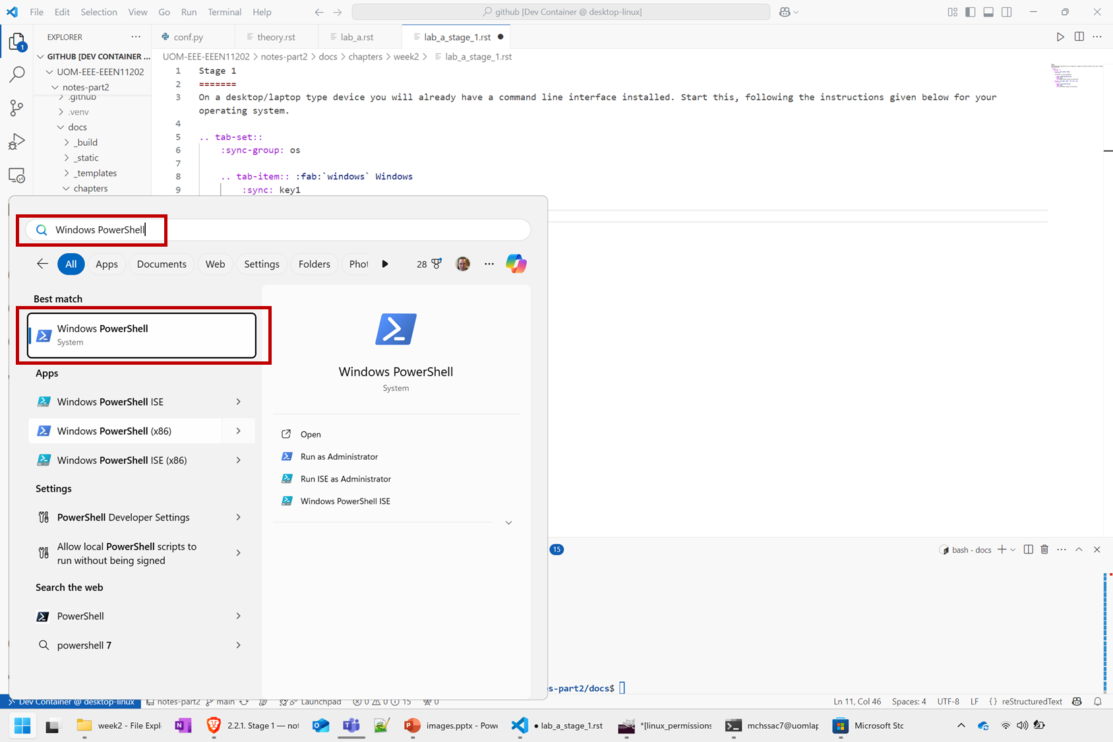Click the Windows PowerShell search box
This screenshot has width=1113, height=742.
coord(277,230)
